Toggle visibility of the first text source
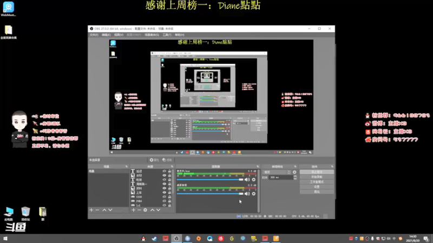The width and height of the screenshot is (433, 243). [x=165, y=171]
